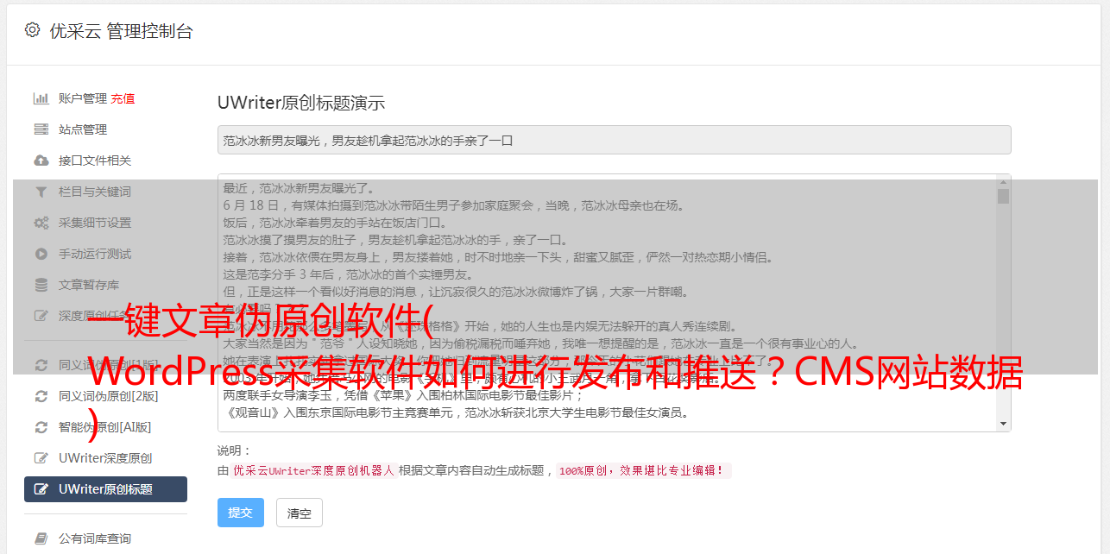1110x554 pixels.
Task: Open 账户管理 bar chart icon
Action: [x=41, y=98]
